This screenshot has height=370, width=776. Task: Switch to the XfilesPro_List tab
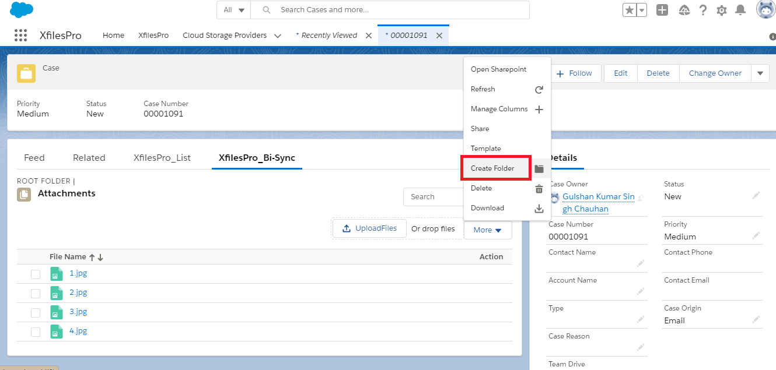pyautogui.click(x=162, y=158)
